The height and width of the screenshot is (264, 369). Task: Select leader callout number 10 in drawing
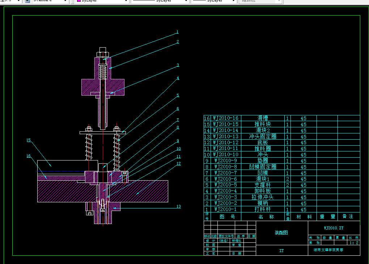pyautogui.click(x=179, y=149)
